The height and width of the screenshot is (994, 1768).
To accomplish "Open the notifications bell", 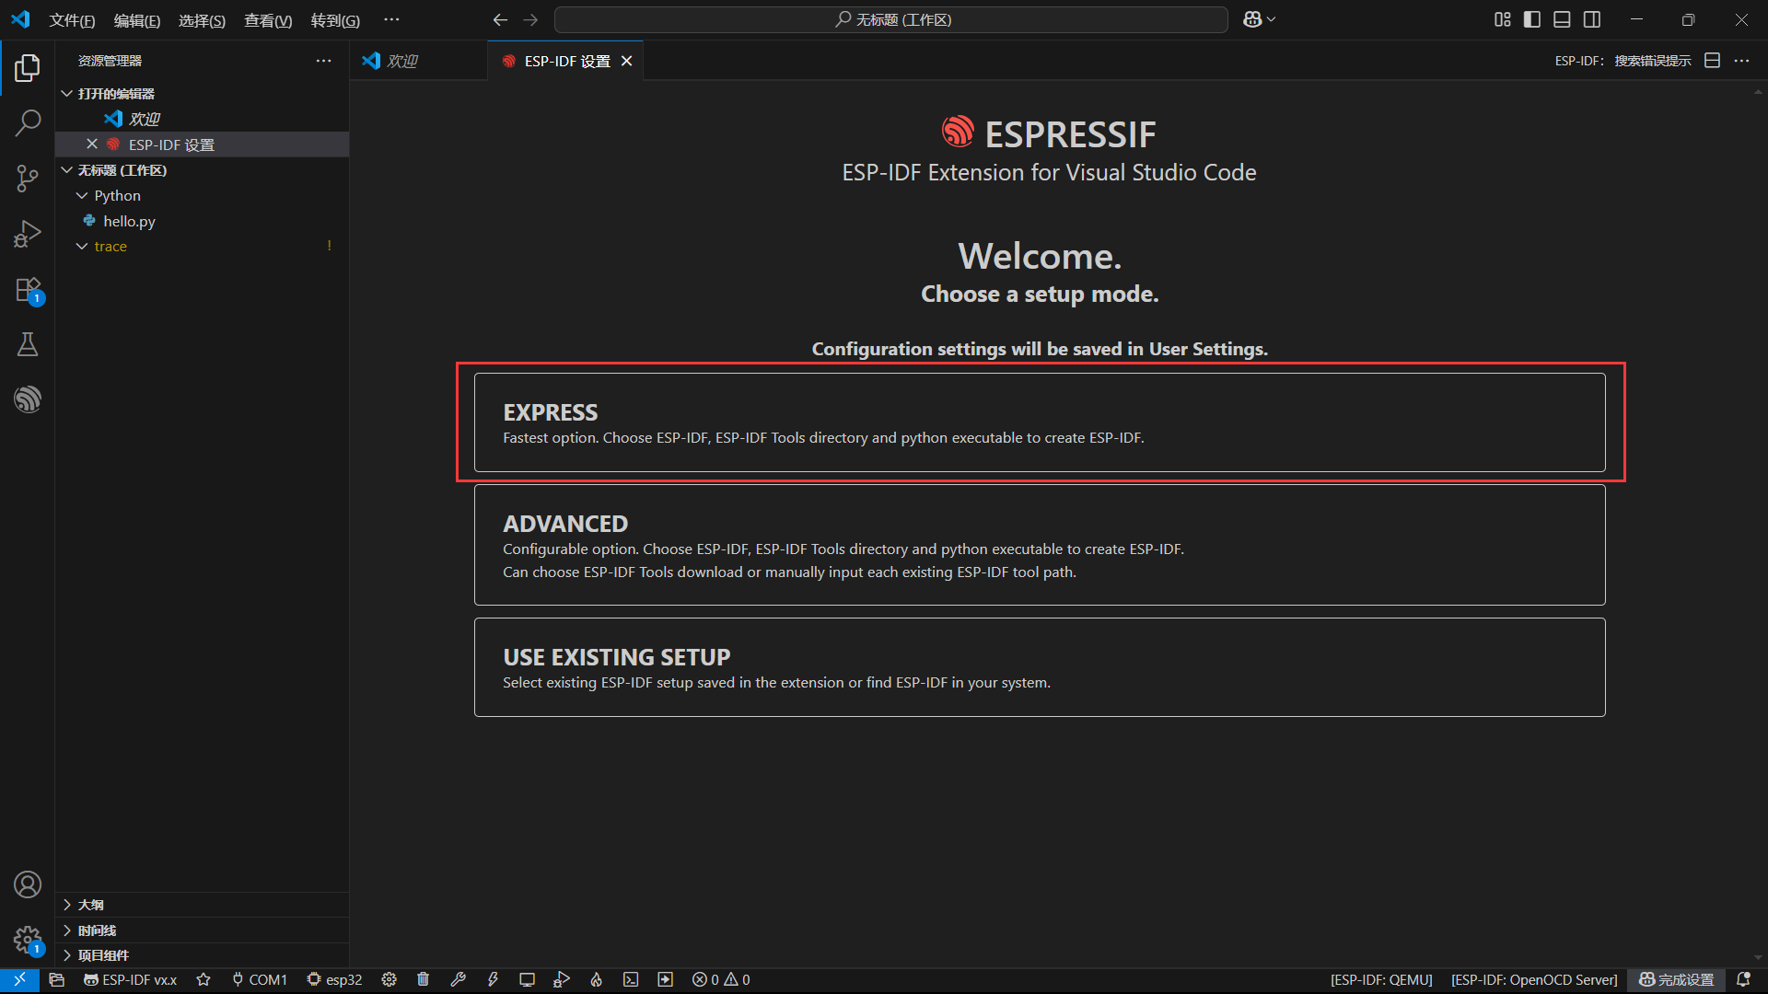I will tap(1743, 980).
